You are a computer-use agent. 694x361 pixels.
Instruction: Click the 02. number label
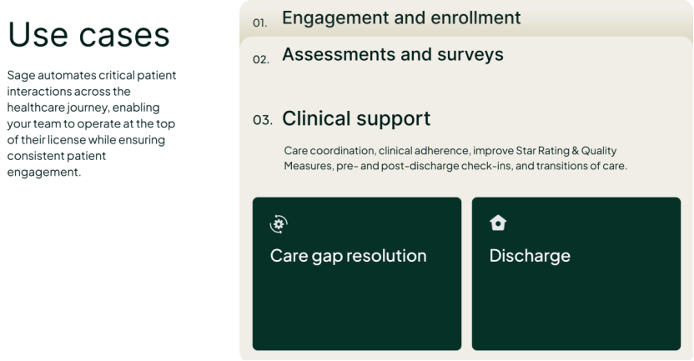[x=260, y=58]
